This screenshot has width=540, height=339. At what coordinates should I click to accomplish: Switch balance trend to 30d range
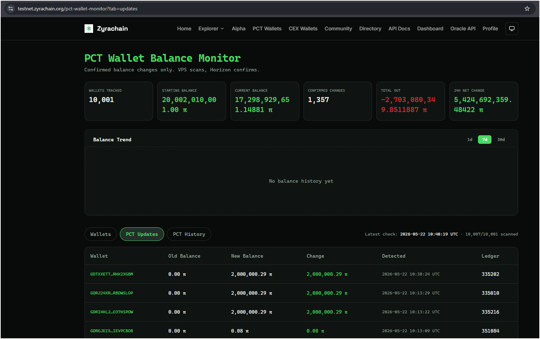point(501,140)
